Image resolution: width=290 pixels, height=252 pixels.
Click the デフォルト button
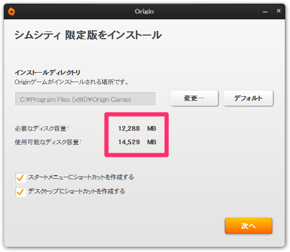click(x=248, y=98)
